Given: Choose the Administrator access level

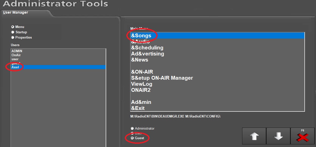Looking at the screenshot, I should click(x=132, y=129).
